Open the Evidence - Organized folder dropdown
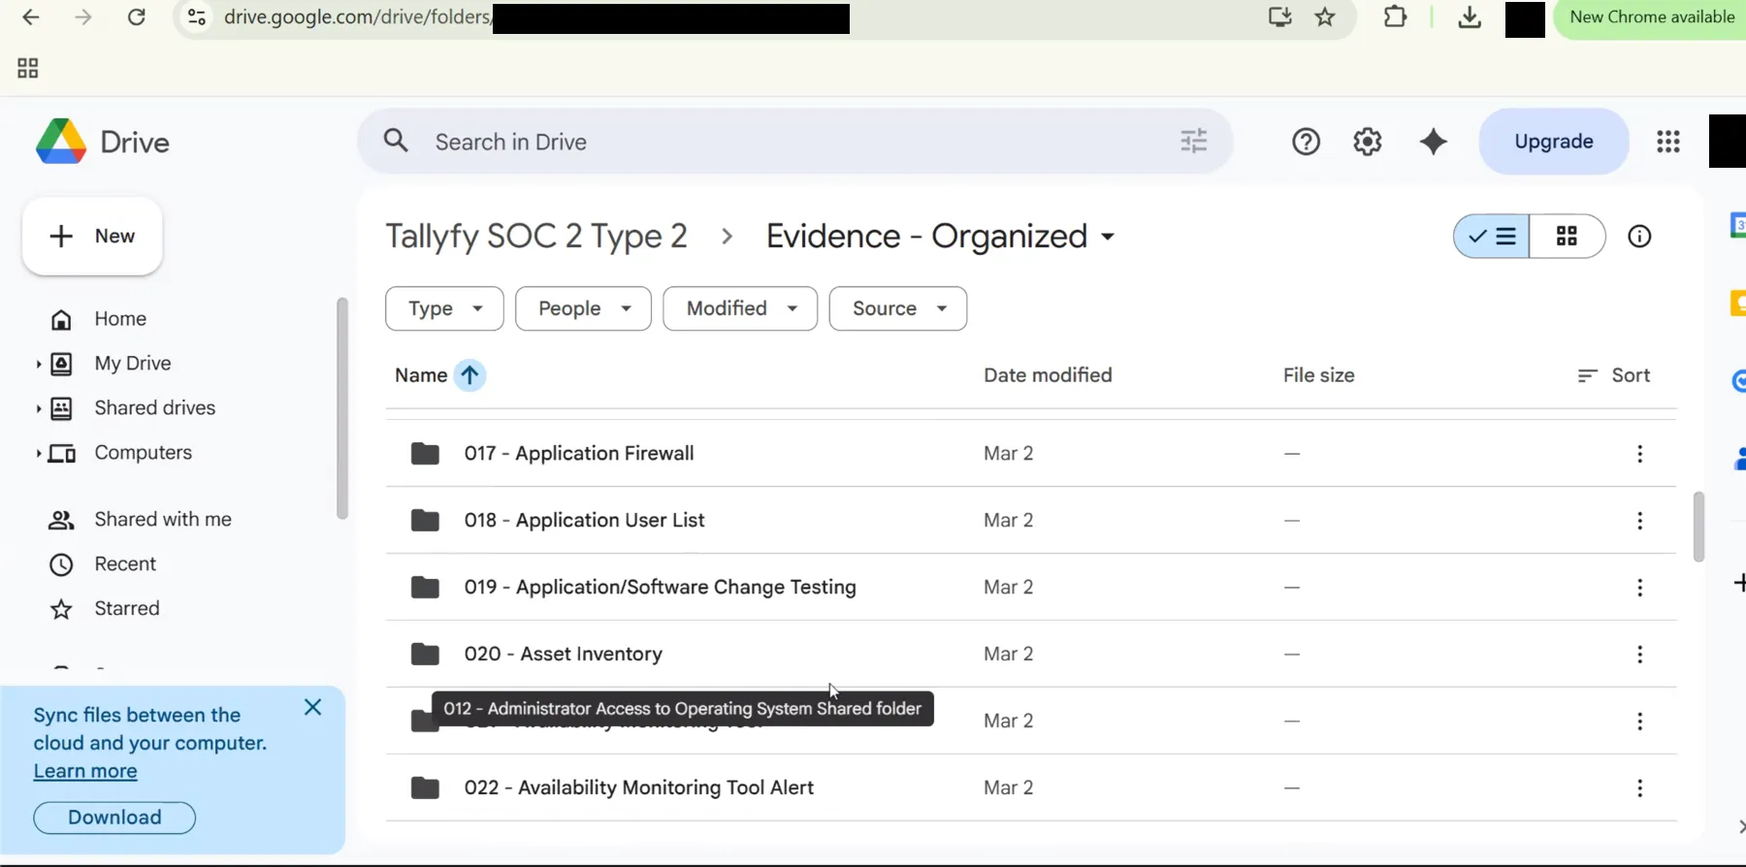 coord(1108,238)
